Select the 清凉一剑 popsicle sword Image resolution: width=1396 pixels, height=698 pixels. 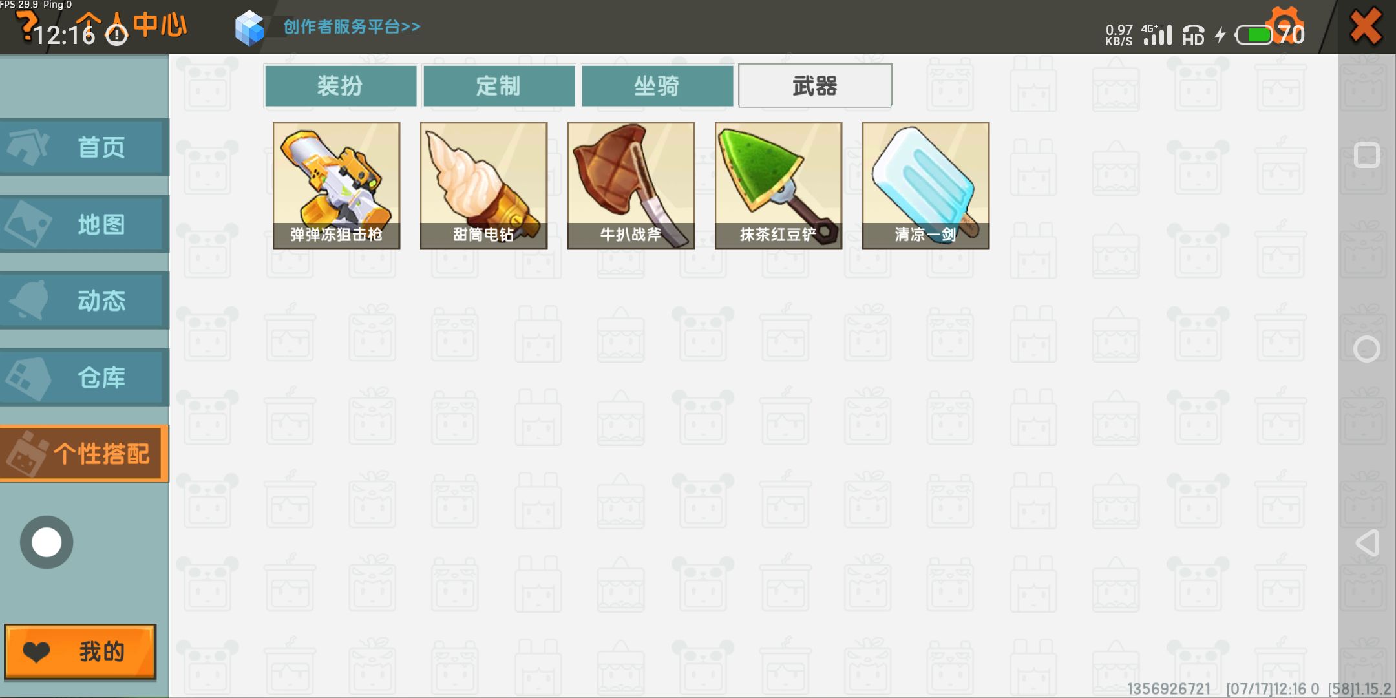tap(925, 186)
